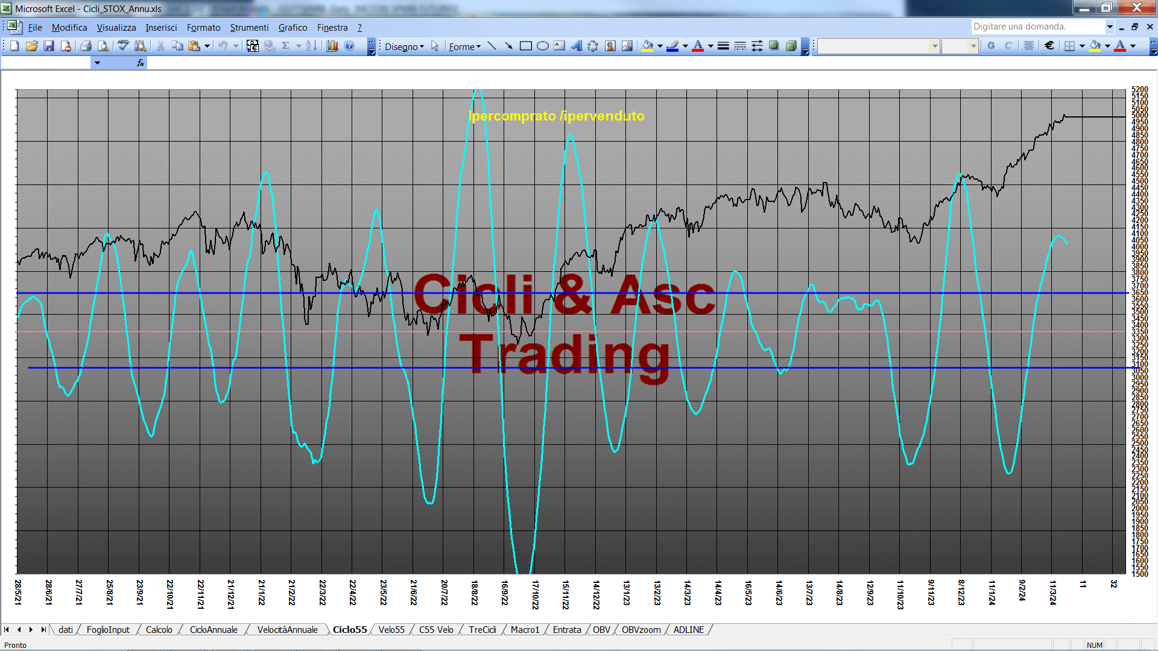Open the Disegno dropdown menu
The width and height of the screenshot is (1158, 651).
click(404, 46)
